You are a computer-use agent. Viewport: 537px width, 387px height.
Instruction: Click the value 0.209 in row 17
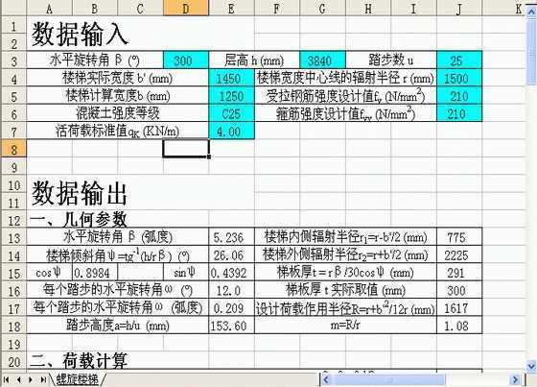point(231,308)
